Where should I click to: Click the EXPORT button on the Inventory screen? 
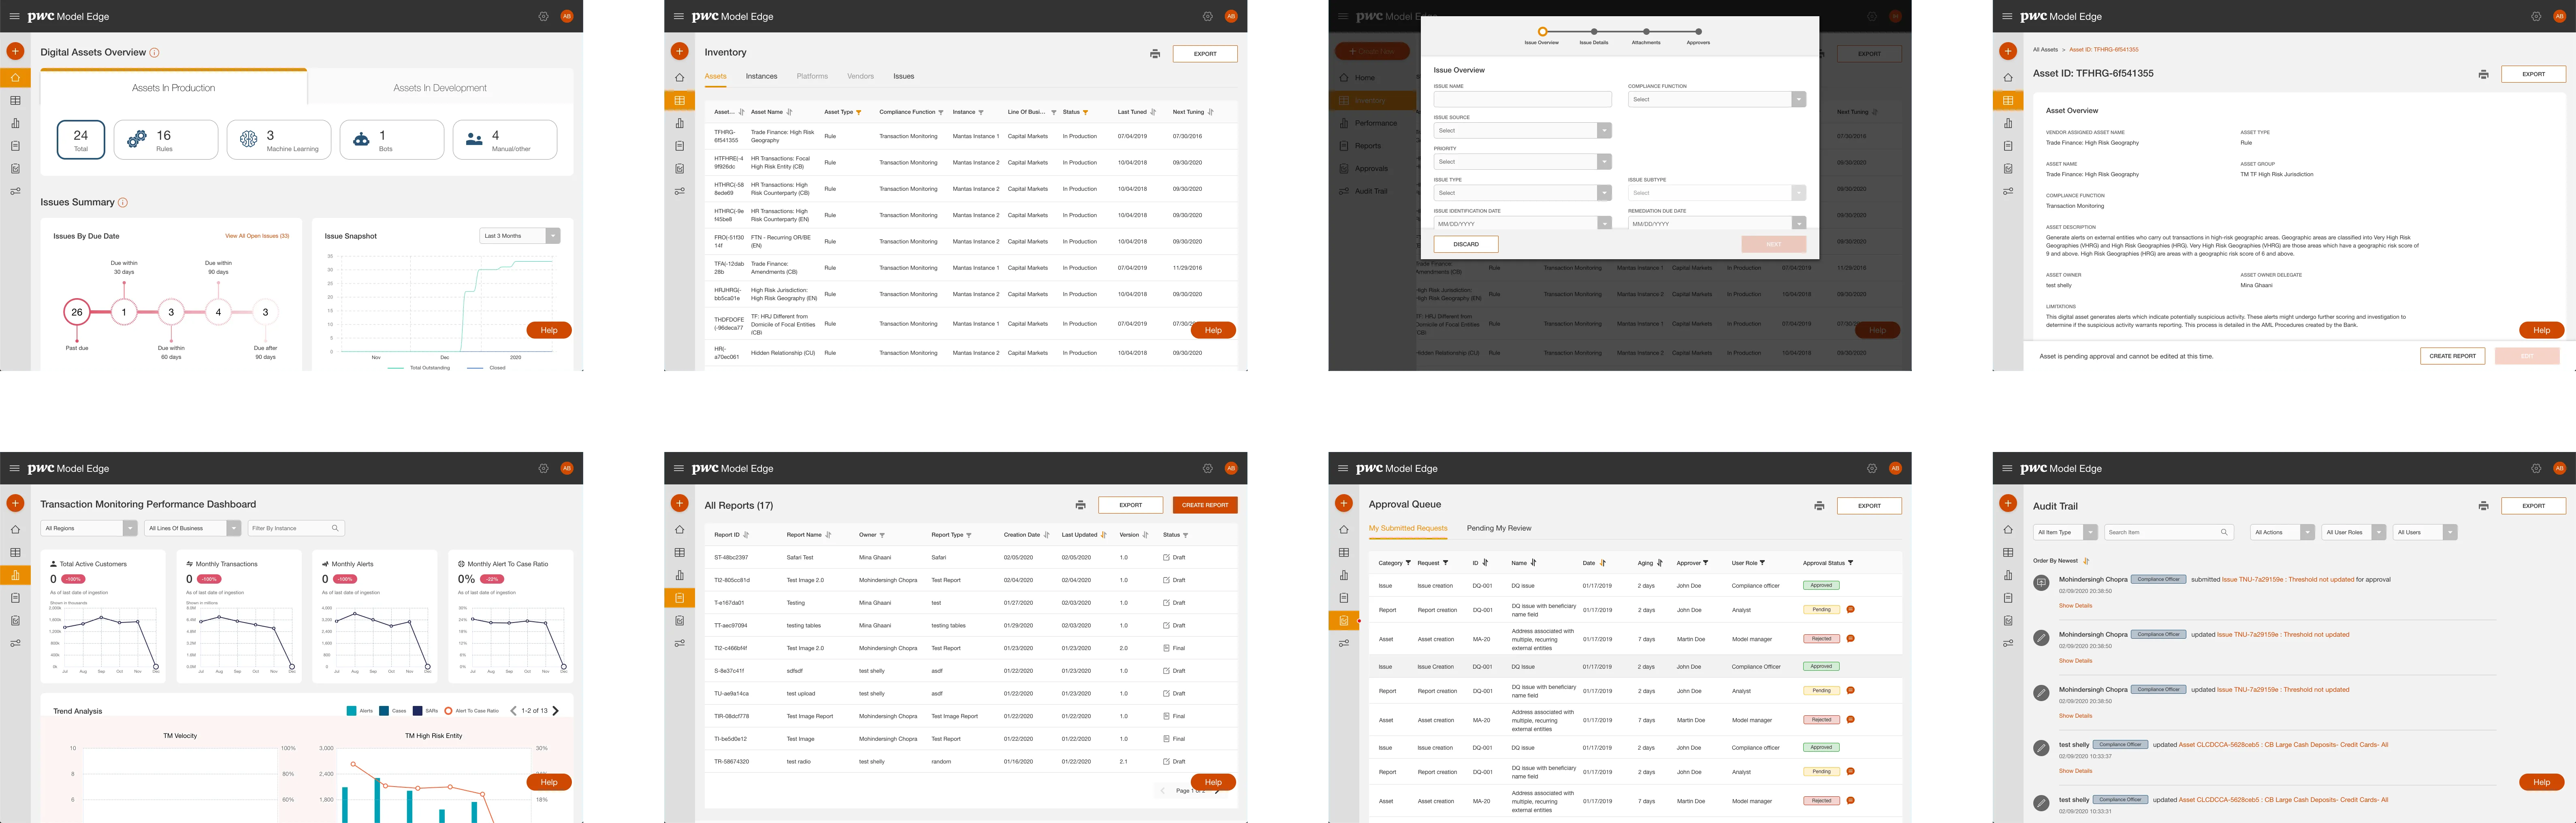(1205, 54)
